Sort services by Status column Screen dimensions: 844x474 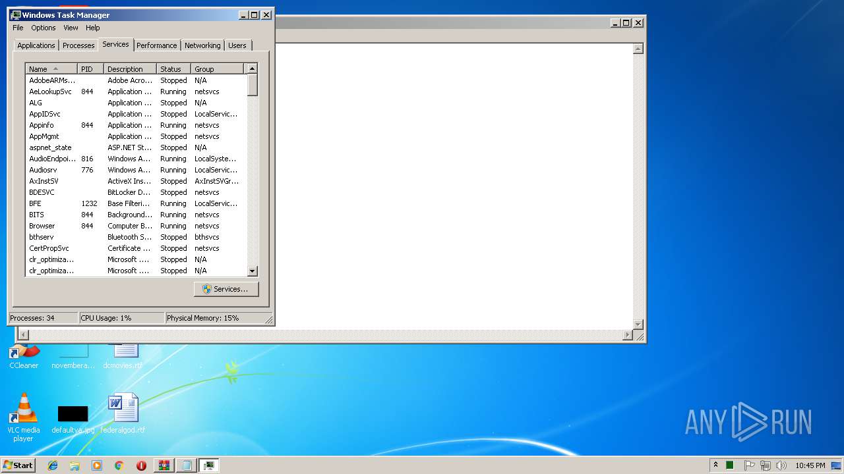(174, 69)
